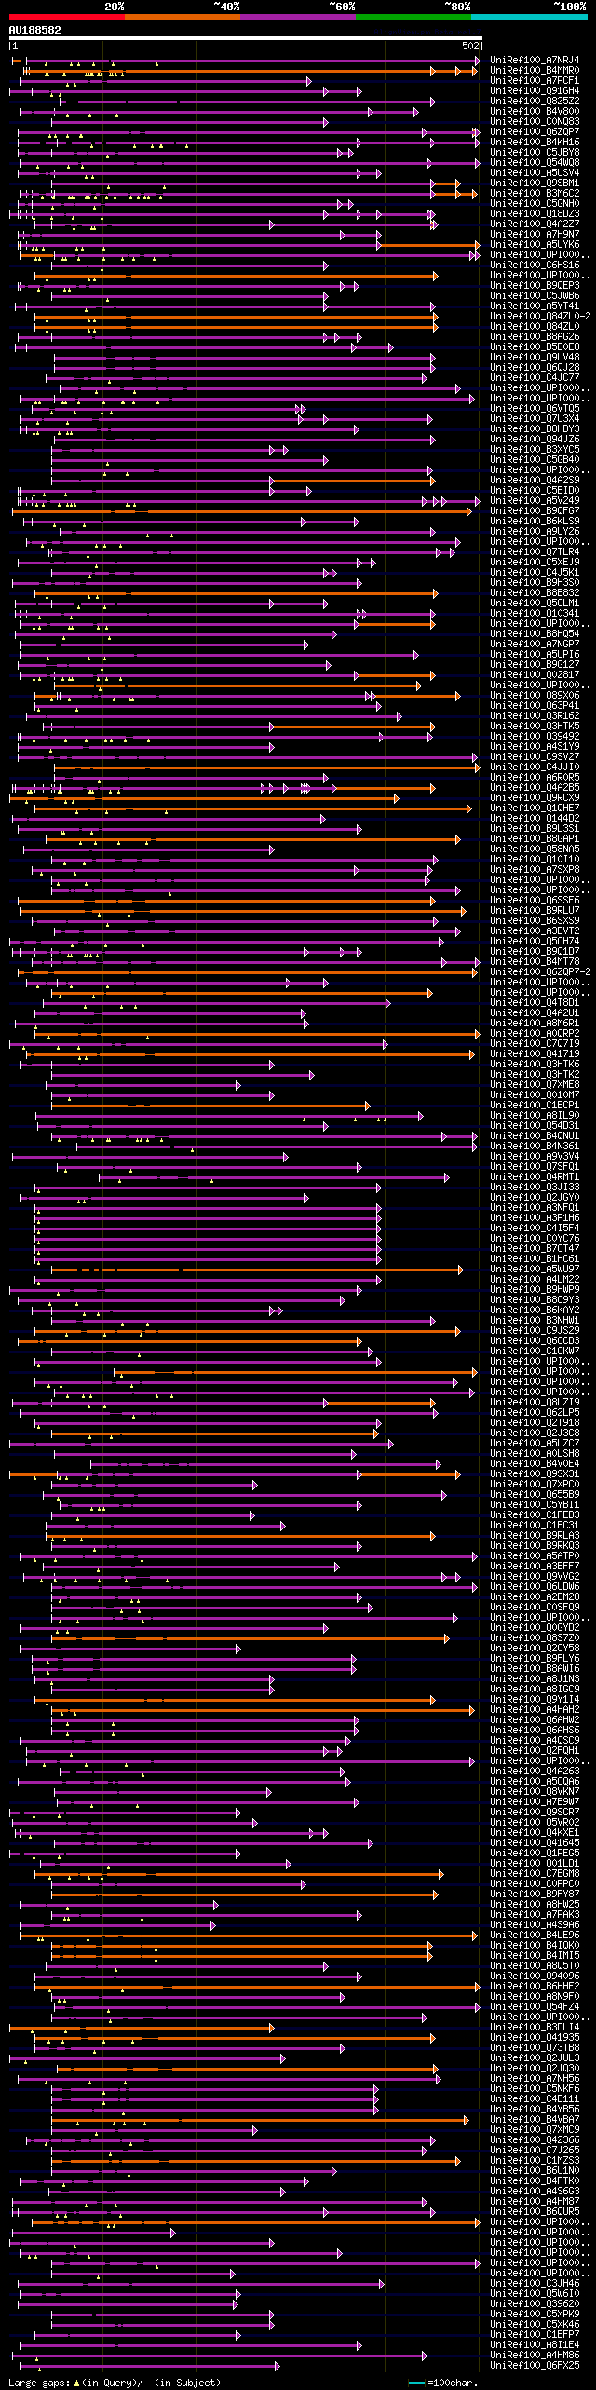Click UniRef100_B8B832 label
Screen dimensions: 596x2390
[x=535, y=593]
